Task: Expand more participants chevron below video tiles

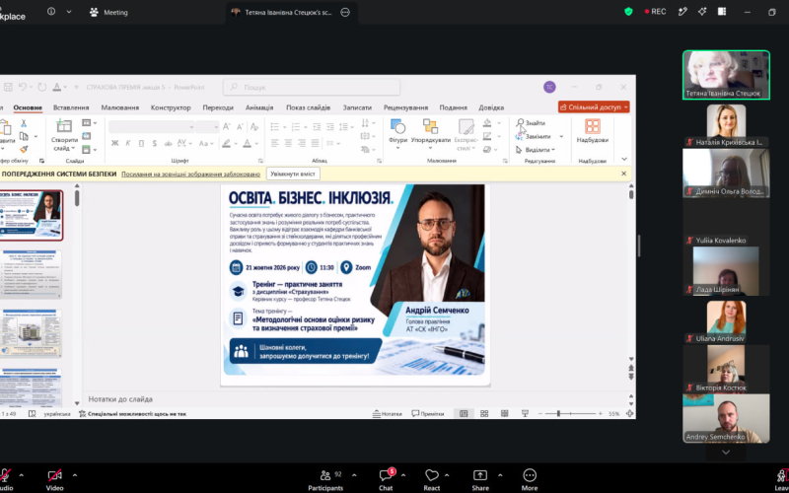Action: pos(726,453)
